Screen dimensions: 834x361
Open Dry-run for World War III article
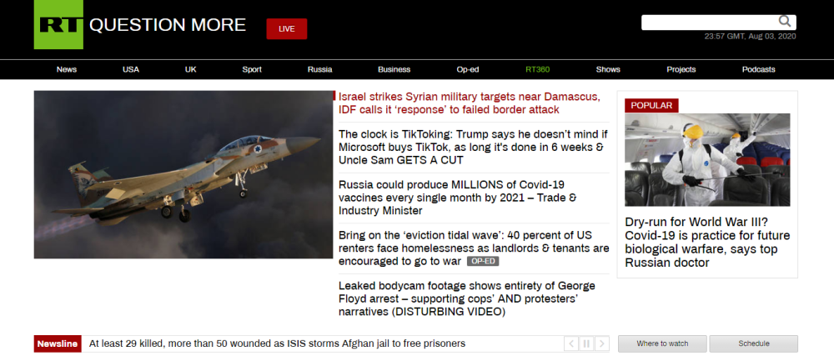[x=707, y=243]
